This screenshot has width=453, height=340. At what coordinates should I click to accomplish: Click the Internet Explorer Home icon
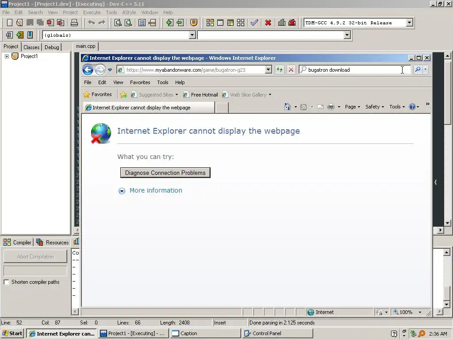[x=288, y=107]
